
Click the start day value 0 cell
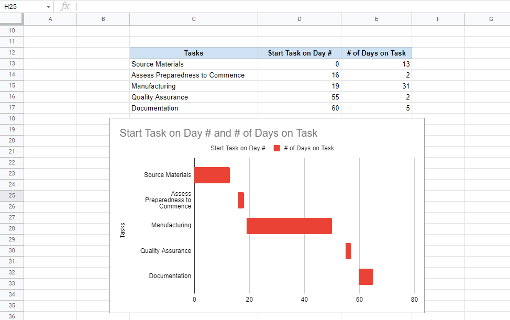coord(299,64)
